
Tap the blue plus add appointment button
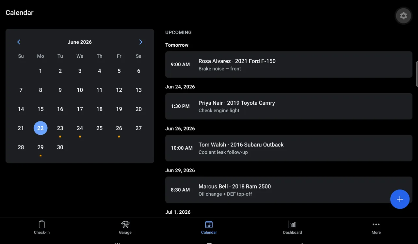400,199
